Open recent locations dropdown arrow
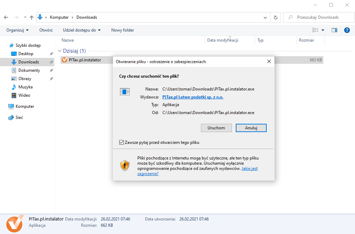The width and height of the screenshot is (355, 234). (x=25, y=17)
